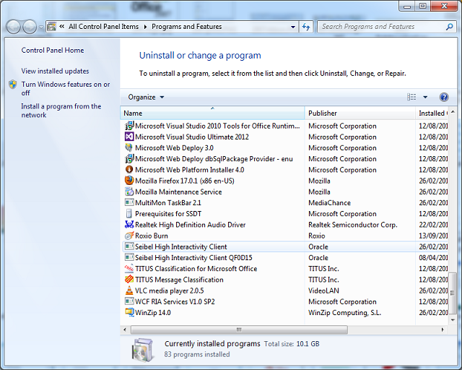Image resolution: width=462 pixels, height=370 pixels.
Task: Click the Control Panel icon in address bar
Action: (x=51, y=27)
